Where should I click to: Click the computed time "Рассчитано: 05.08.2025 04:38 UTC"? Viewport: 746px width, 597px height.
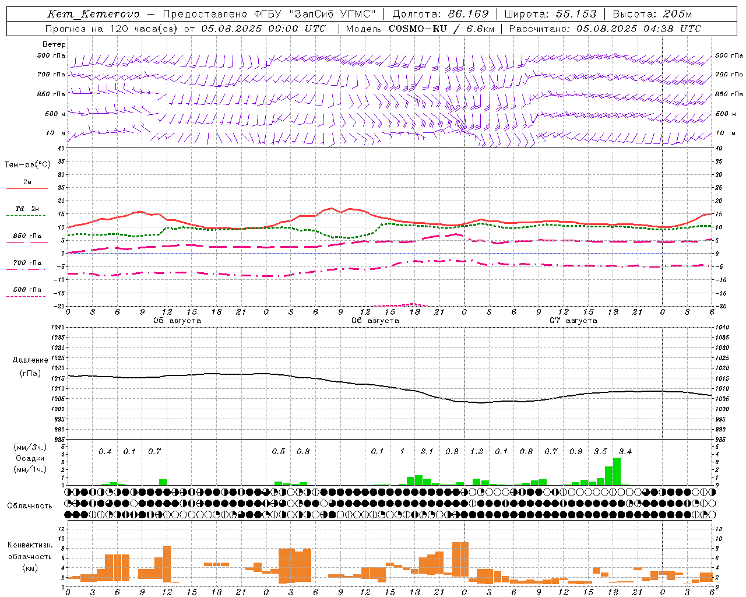point(605,29)
